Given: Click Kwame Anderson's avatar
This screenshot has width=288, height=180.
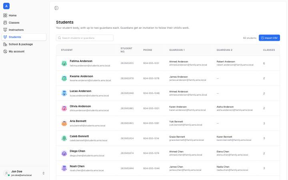Looking at the screenshot, I should (64, 78).
